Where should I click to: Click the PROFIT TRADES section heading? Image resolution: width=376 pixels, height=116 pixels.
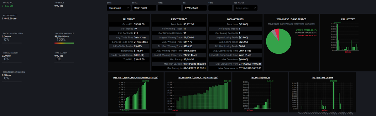tap(179, 19)
